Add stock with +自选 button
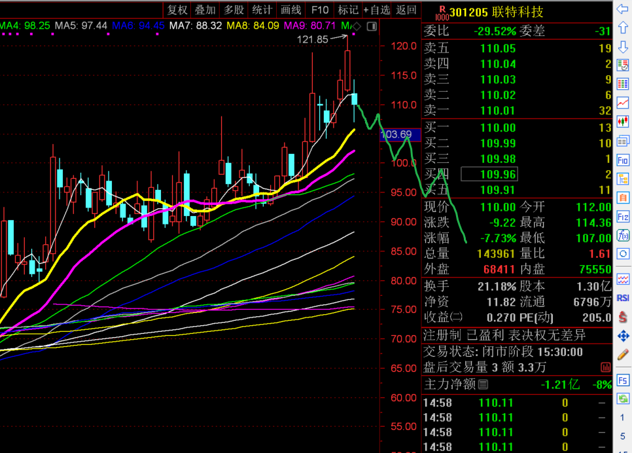Viewport: 632px width, 453px height. (376, 10)
